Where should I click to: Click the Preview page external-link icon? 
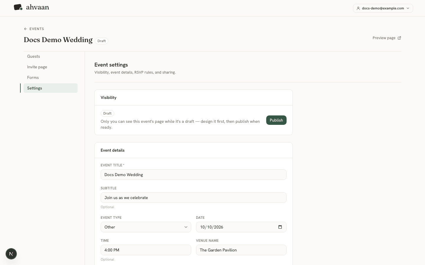pyautogui.click(x=399, y=38)
